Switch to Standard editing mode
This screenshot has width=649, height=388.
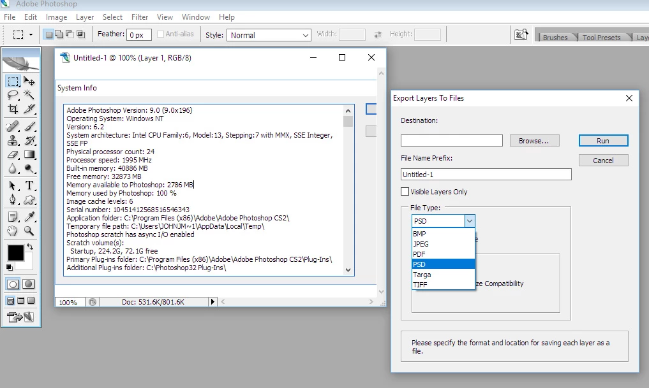tap(13, 284)
